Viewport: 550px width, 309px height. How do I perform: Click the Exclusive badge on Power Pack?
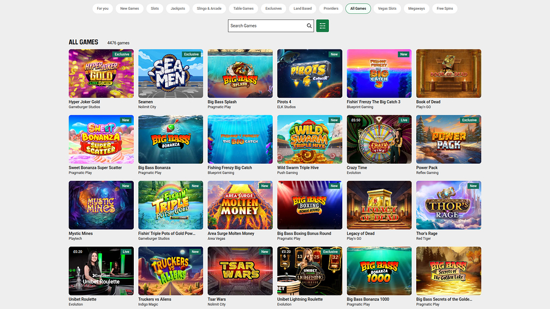pyautogui.click(x=469, y=120)
